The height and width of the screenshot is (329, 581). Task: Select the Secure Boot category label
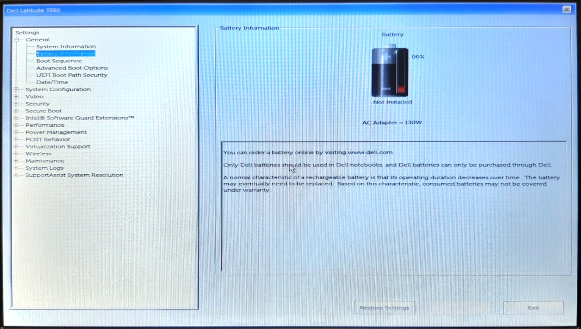pyautogui.click(x=44, y=111)
